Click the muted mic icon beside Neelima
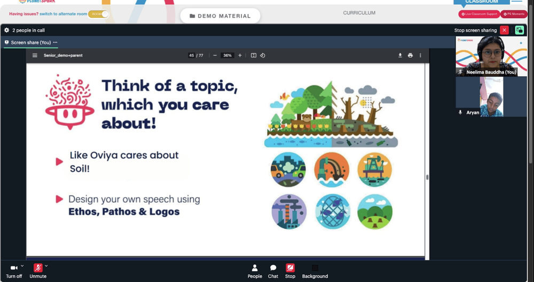534x282 pixels. click(460, 72)
